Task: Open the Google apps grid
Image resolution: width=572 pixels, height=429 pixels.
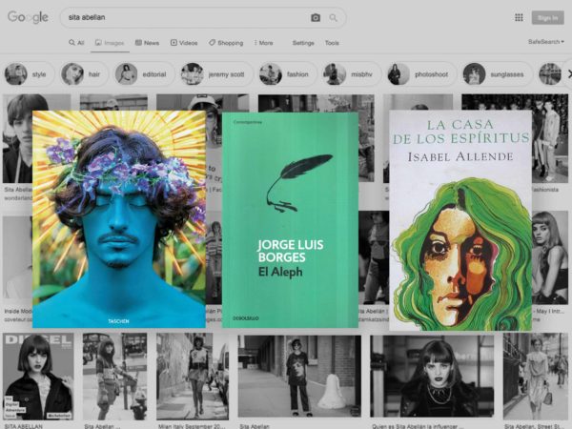Action: point(519,17)
